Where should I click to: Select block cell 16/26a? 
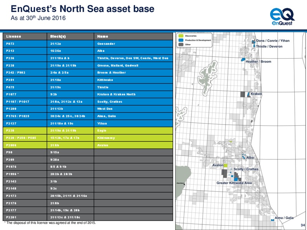(x=71, y=51)
